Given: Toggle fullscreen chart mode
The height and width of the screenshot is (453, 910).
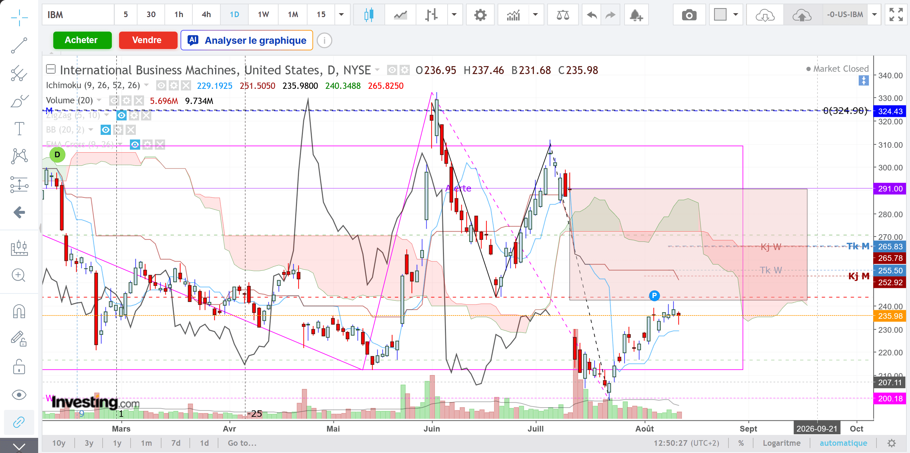Looking at the screenshot, I should tap(896, 14).
